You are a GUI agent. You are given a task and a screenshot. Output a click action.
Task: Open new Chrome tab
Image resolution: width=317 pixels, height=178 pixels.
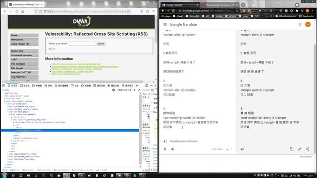click(243, 5)
